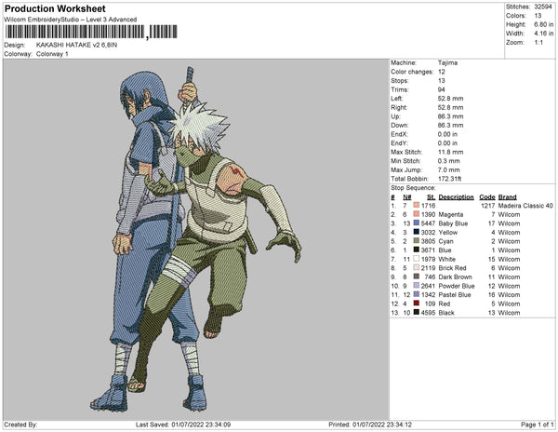558x432 pixels.
Task: Click the 'N#' column header
Action: 407,197
